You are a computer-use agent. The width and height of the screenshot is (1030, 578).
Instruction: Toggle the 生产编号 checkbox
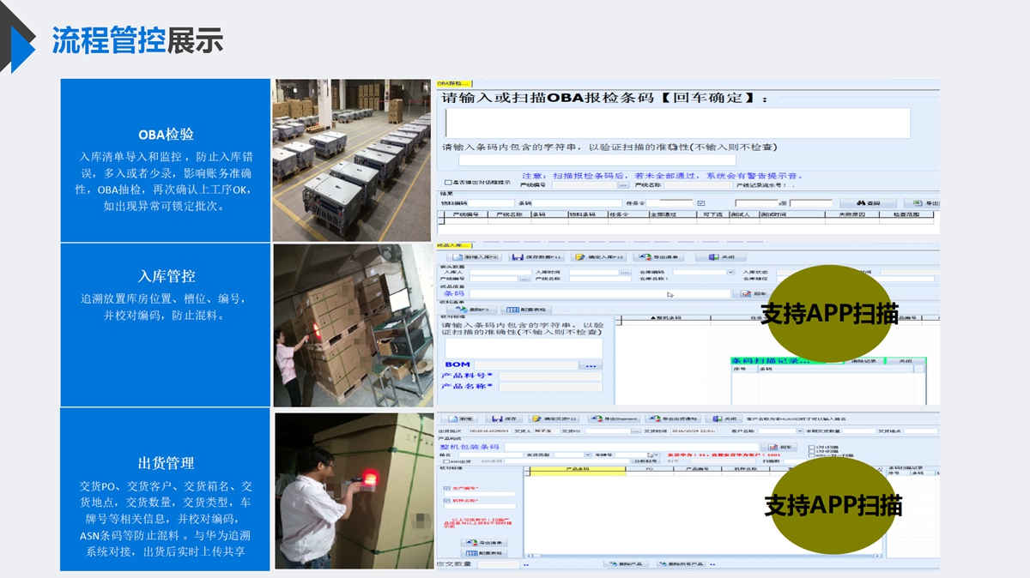coord(447,487)
